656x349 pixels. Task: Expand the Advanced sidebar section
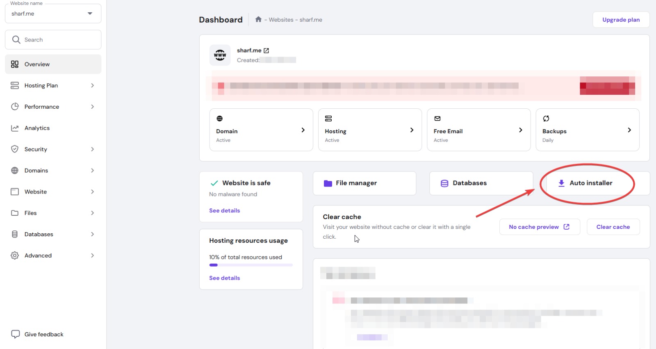(53, 255)
